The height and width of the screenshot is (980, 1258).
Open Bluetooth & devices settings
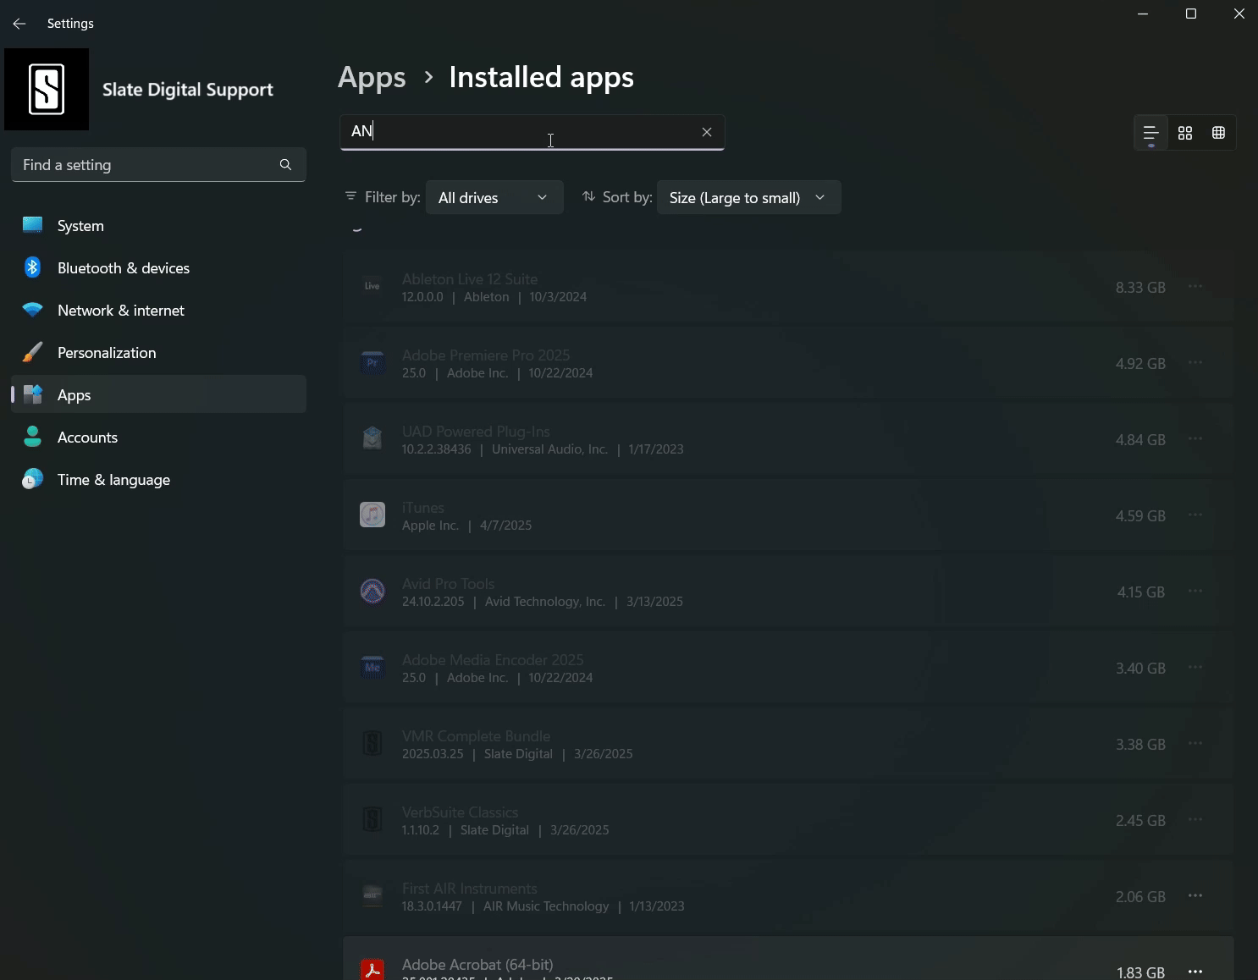(158, 268)
